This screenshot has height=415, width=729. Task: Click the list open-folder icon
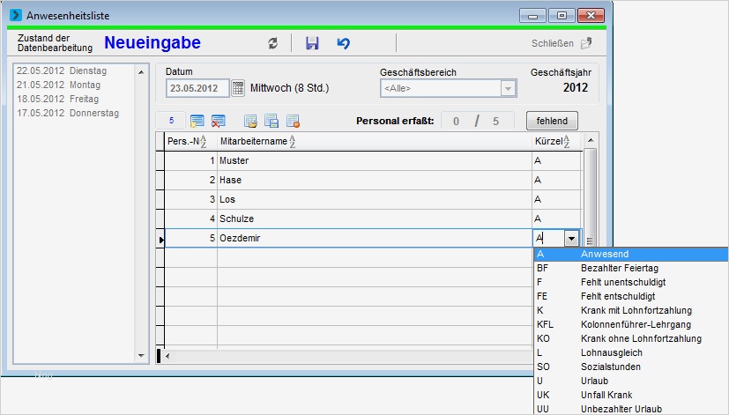250,122
